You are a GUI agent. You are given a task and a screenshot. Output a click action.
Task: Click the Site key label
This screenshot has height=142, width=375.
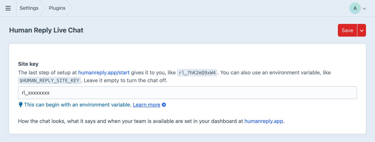pyautogui.click(x=28, y=64)
